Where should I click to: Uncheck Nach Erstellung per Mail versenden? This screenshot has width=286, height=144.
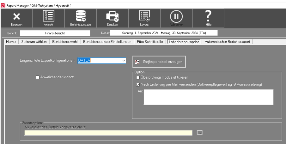pyautogui.click(x=138, y=84)
